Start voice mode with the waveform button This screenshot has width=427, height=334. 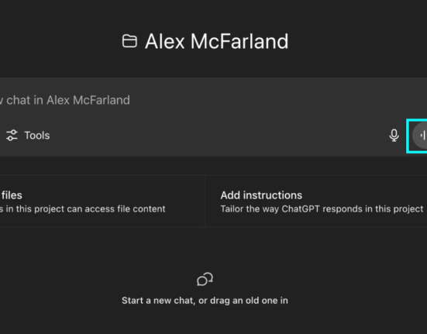(x=420, y=136)
